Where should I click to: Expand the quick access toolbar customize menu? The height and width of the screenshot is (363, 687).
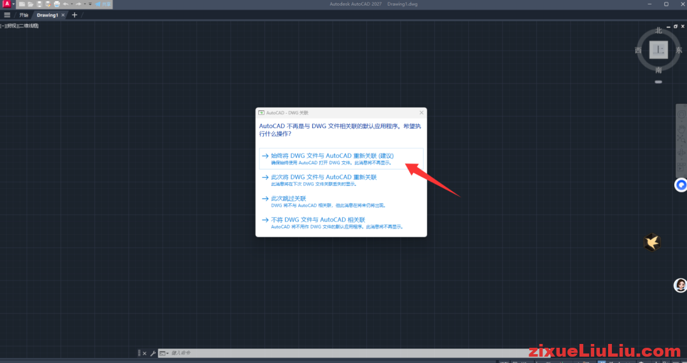90,4
